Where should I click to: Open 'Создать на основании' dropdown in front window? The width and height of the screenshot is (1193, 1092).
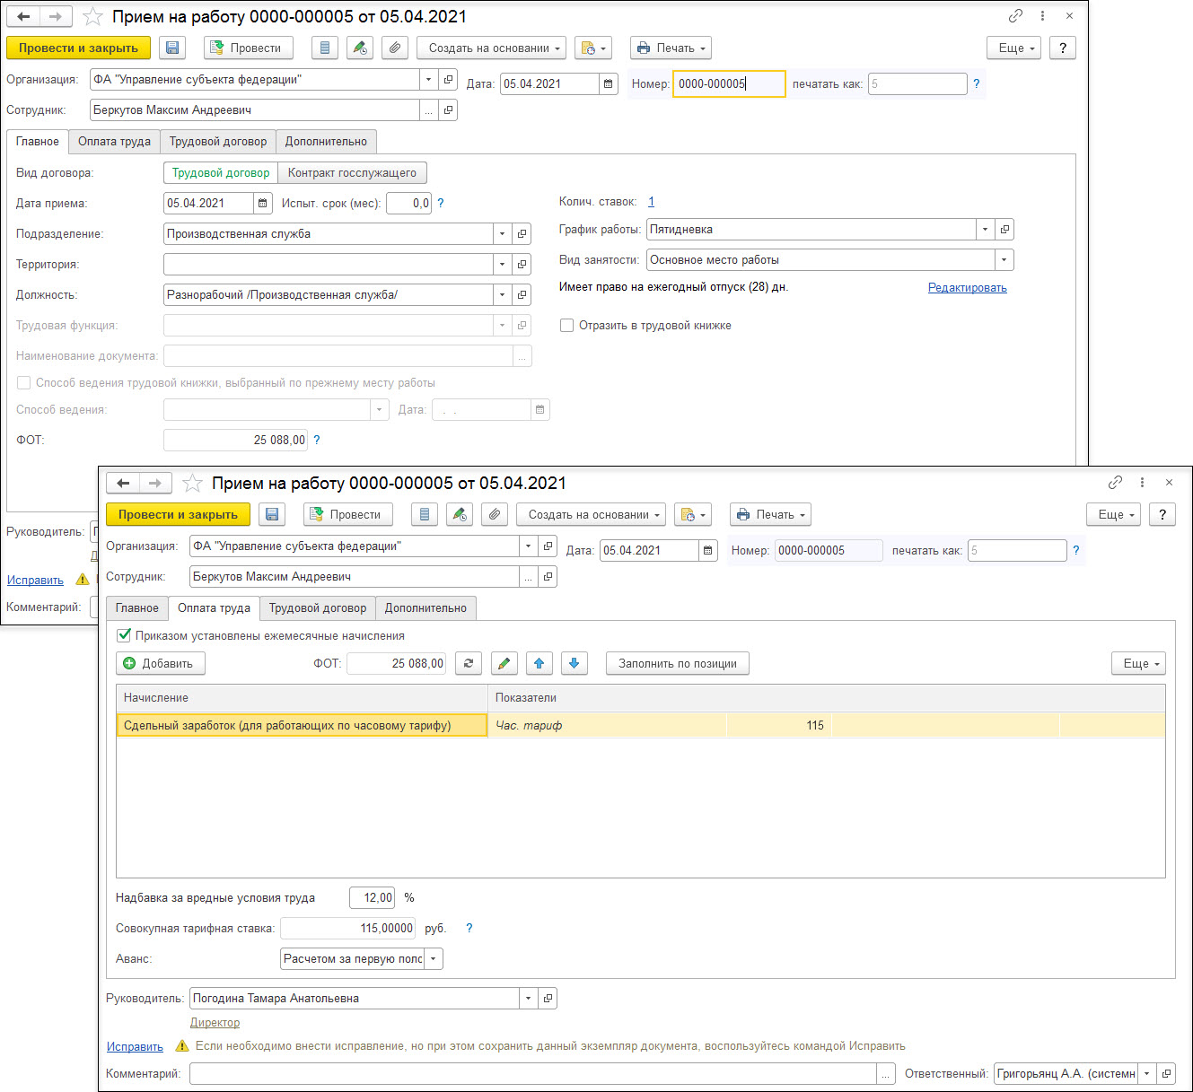click(591, 514)
